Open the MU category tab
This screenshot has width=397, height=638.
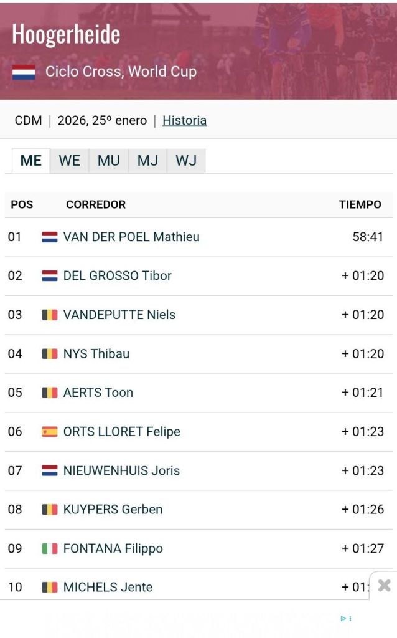(108, 161)
